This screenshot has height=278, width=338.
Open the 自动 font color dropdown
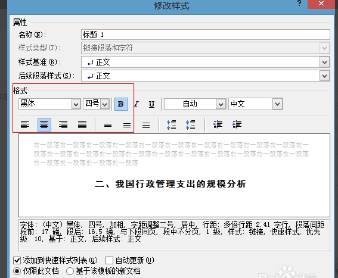pos(221,104)
